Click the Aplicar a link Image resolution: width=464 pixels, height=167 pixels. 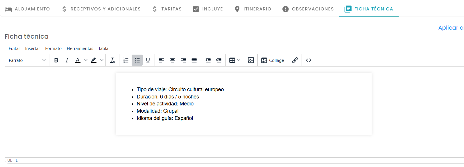451,28
